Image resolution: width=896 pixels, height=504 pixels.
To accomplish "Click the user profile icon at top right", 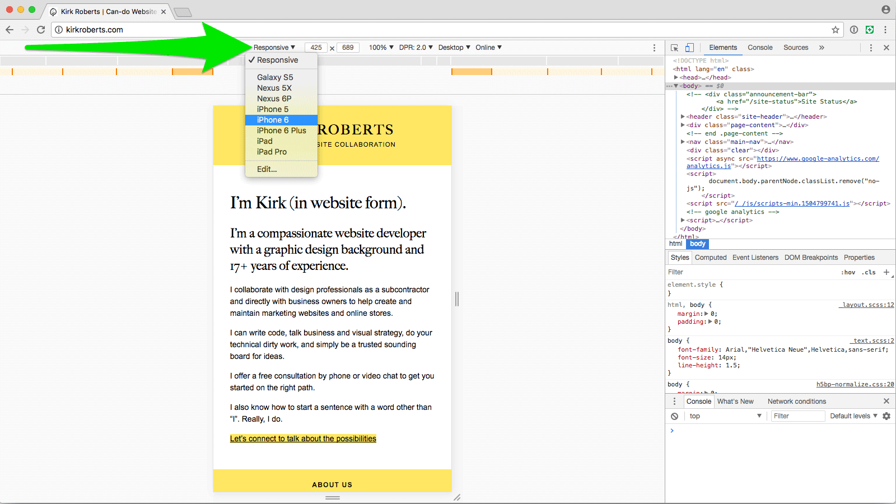I will click(x=885, y=10).
